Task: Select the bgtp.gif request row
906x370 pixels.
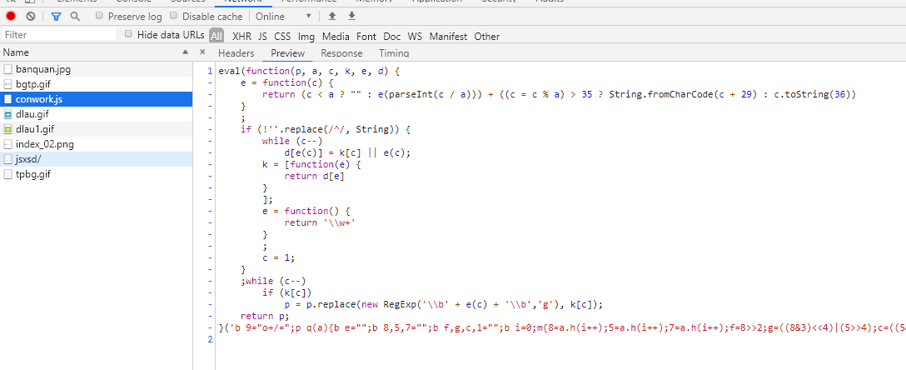Action: 96,84
